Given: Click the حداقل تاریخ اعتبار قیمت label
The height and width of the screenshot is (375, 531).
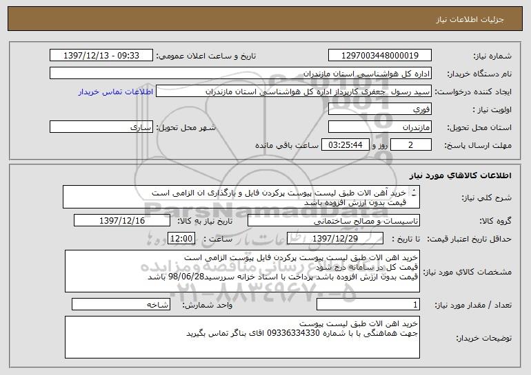Looking at the screenshot, I should click(470, 239).
